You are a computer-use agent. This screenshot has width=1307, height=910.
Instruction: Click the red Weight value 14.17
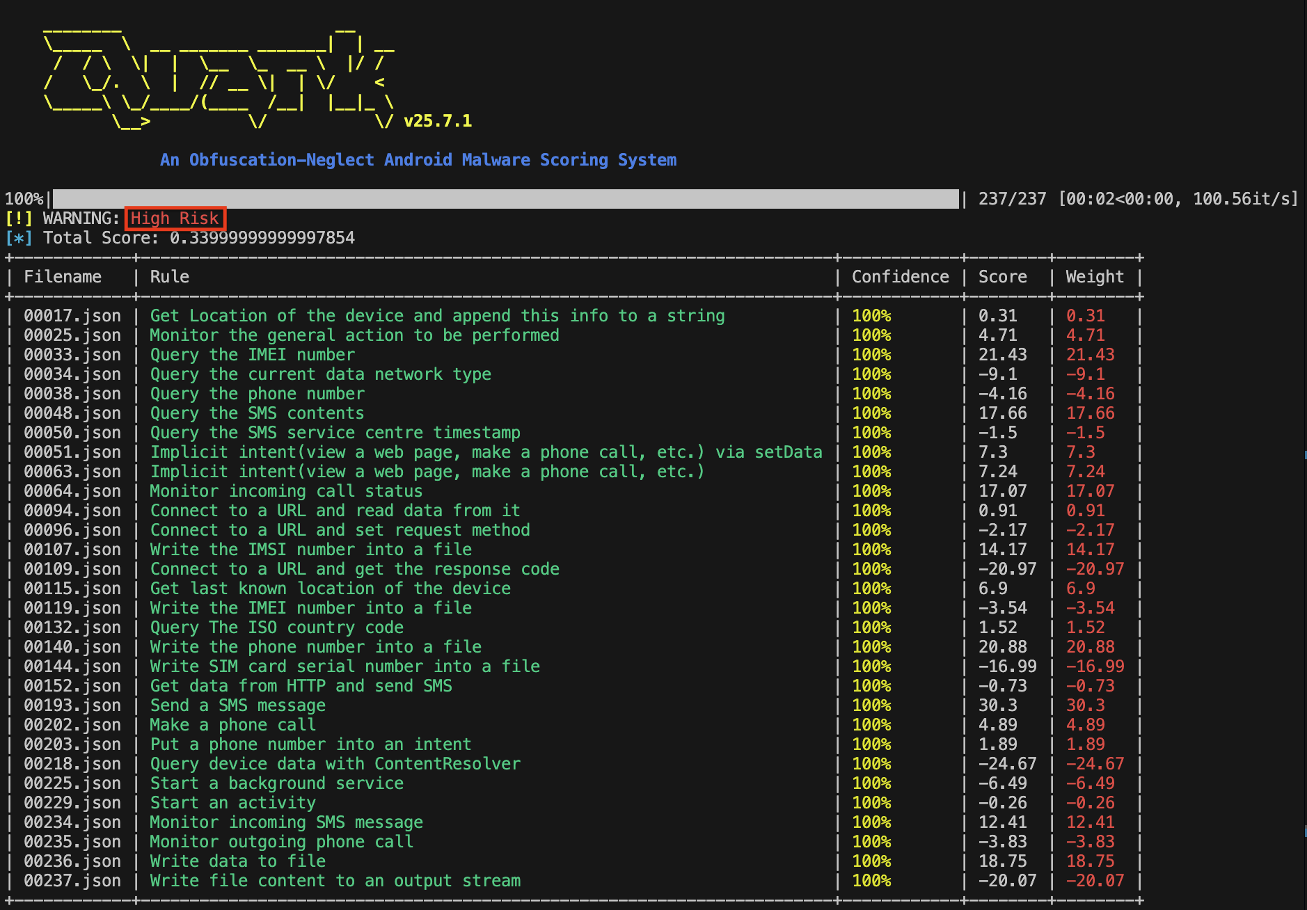coord(1091,550)
